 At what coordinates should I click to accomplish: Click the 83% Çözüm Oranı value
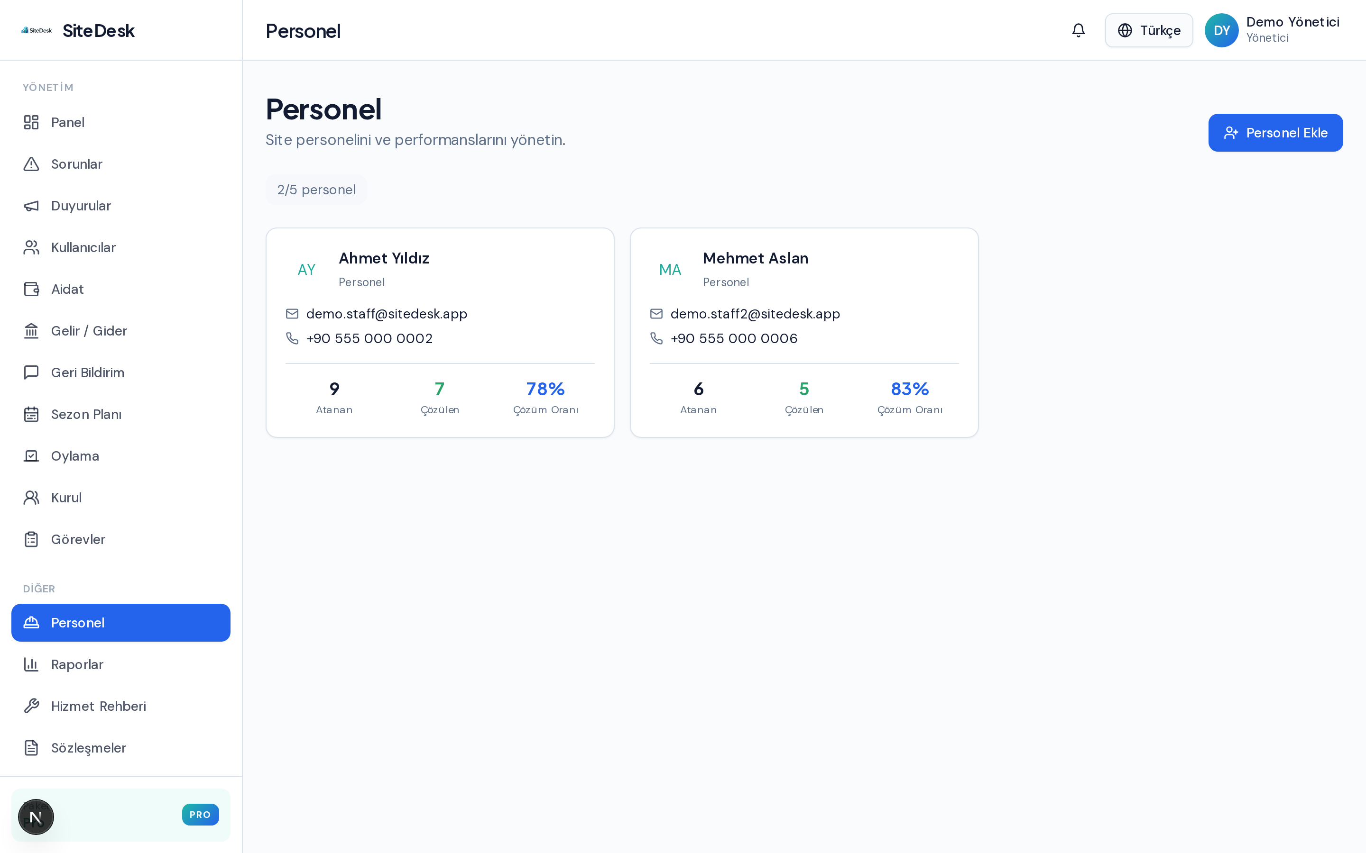pos(910,389)
